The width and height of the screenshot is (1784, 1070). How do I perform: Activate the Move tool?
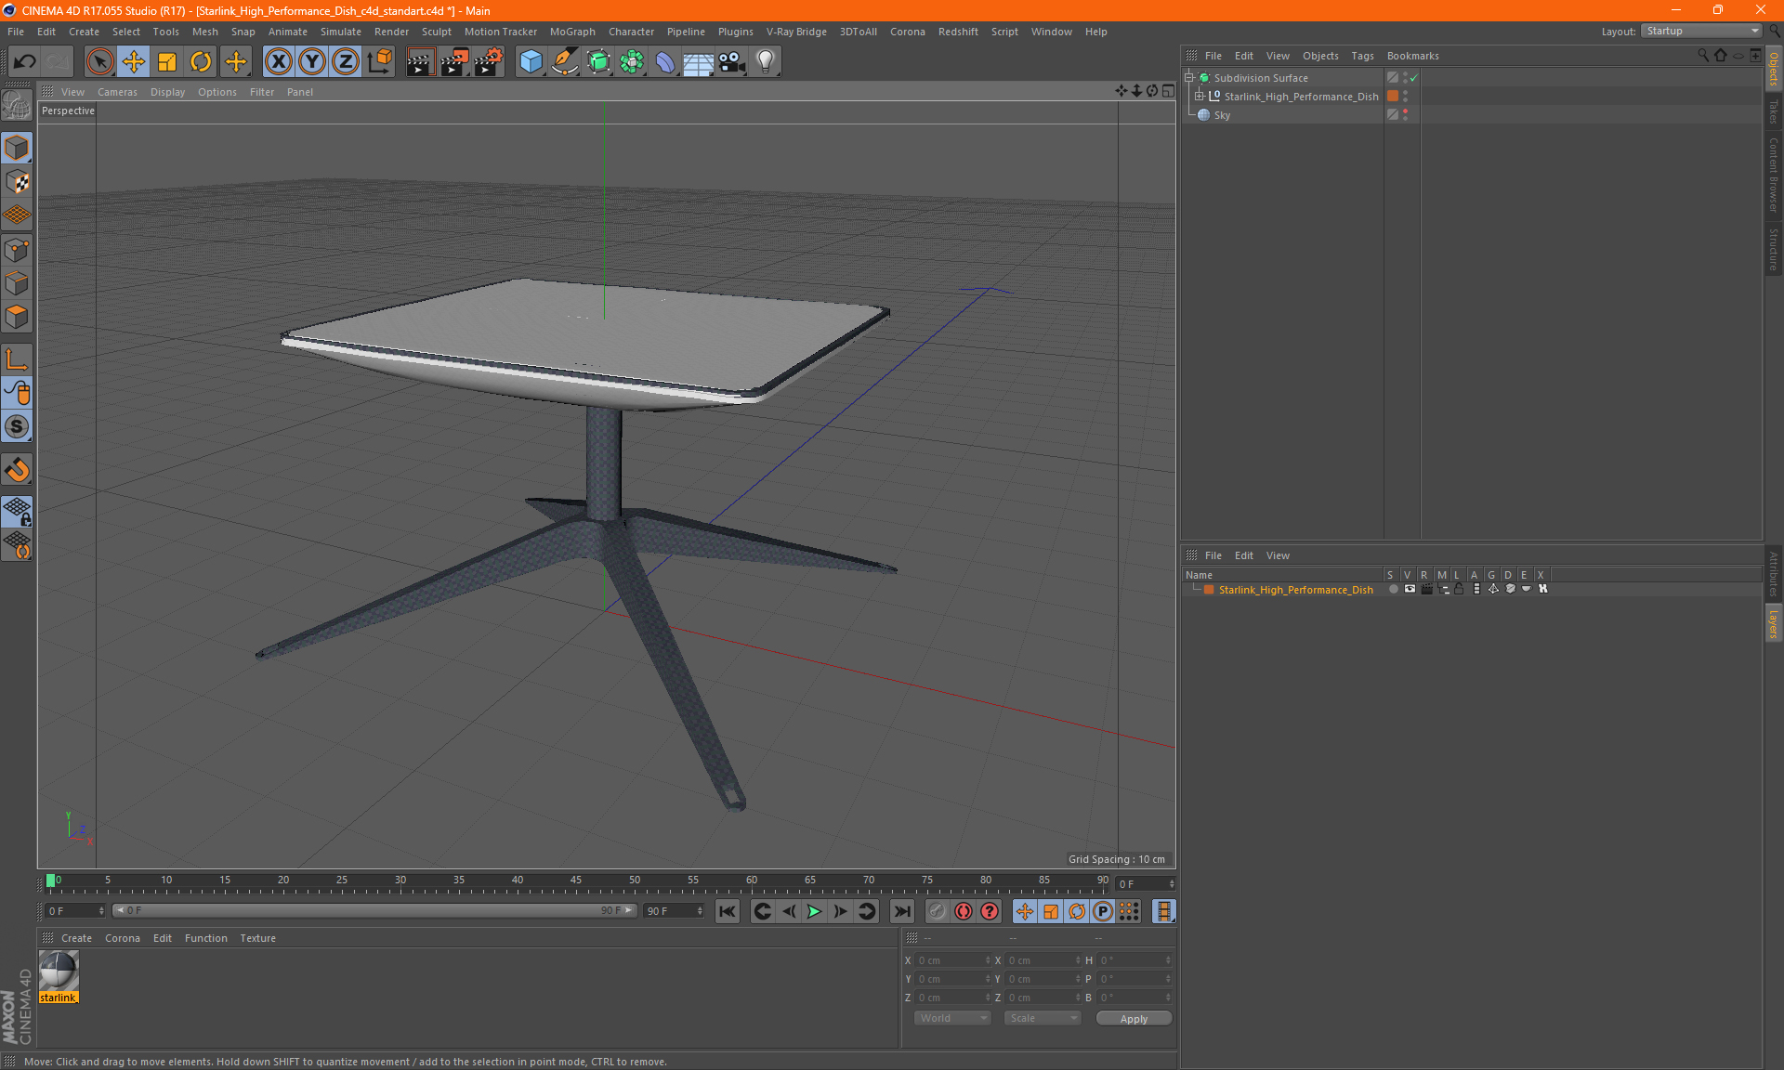pyautogui.click(x=134, y=61)
